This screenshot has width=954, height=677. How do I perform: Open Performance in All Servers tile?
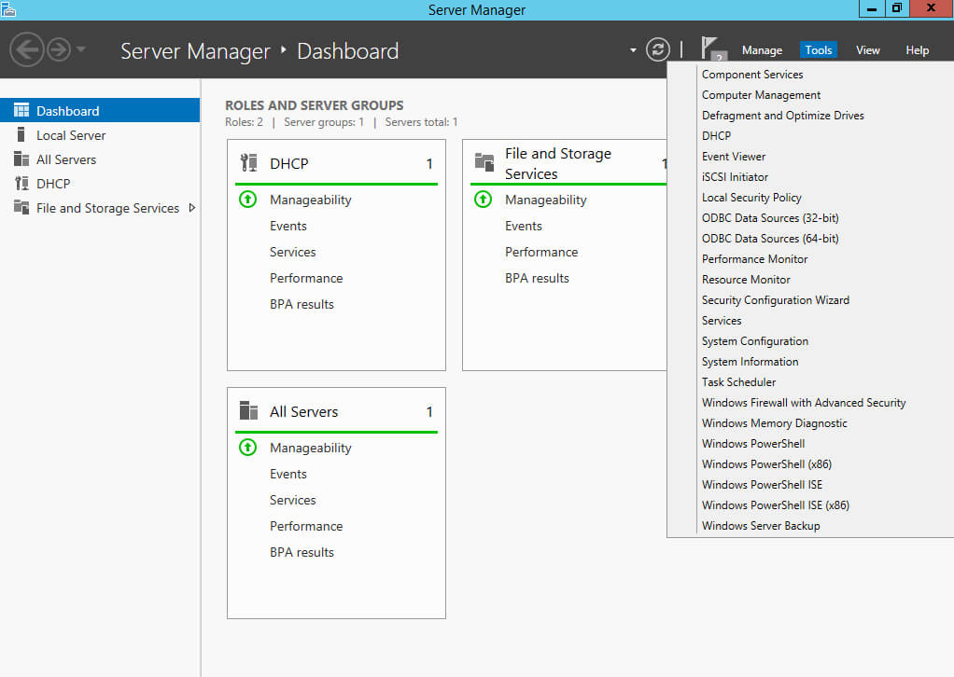[306, 526]
